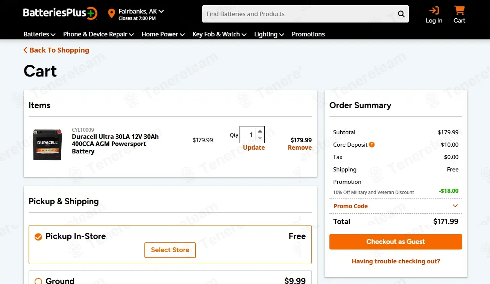Select the Ground shipping option
The height and width of the screenshot is (284, 490).
(x=38, y=281)
